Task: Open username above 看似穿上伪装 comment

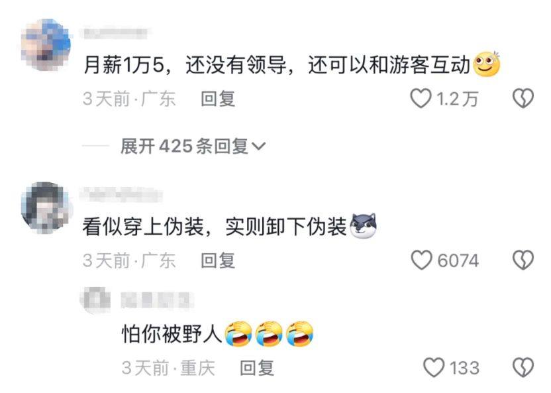Action: pos(121,195)
